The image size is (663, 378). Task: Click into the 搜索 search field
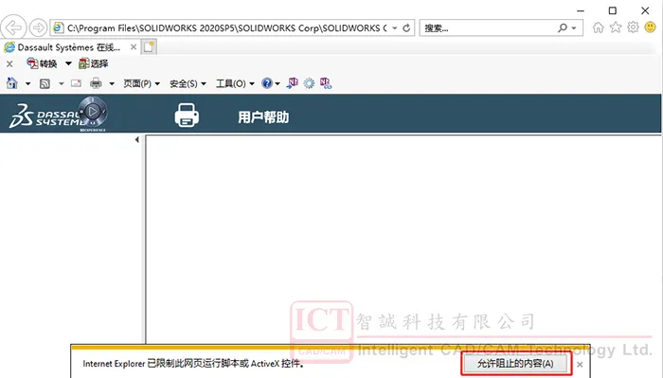491,27
